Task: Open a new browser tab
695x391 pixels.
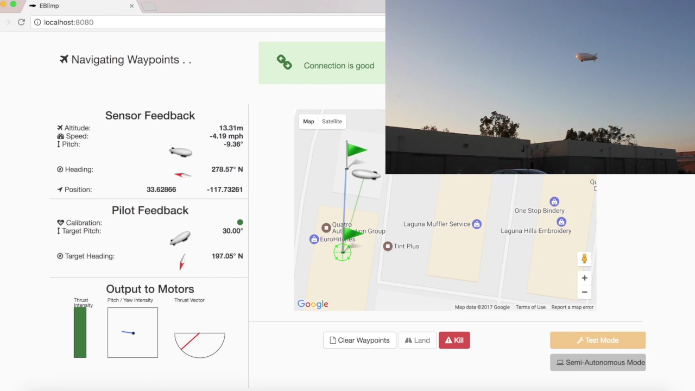Action: coord(149,7)
